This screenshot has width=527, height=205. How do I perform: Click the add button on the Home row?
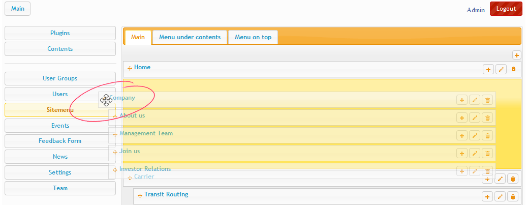pos(488,69)
